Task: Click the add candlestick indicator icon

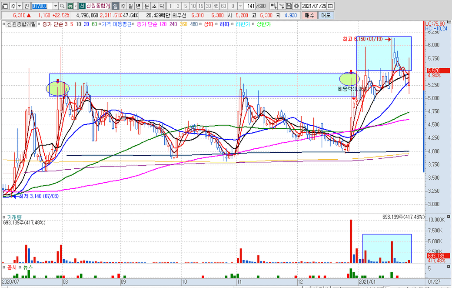Action: pos(273,6)
